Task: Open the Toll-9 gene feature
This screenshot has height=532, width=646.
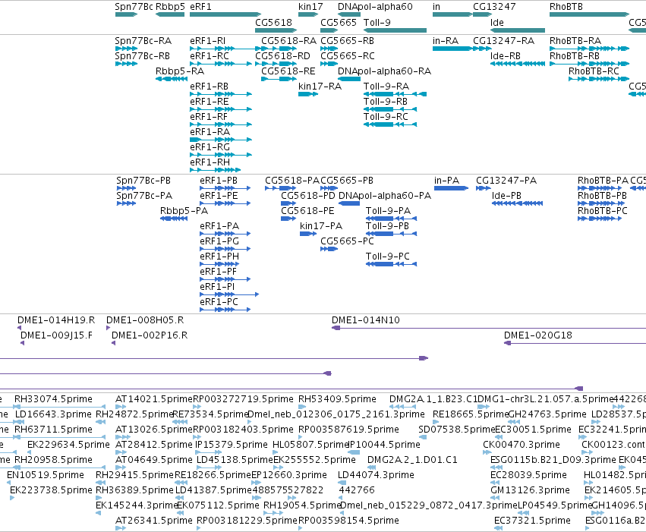Action: [x=395, y=30]
